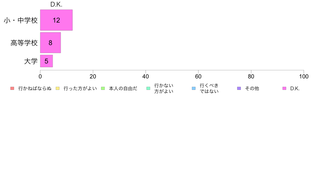Image resolution: width=311 pixels, height=193 pixels.
Task: Click the green 本人の自由だ legend swatch
Action: click(103, 88)
